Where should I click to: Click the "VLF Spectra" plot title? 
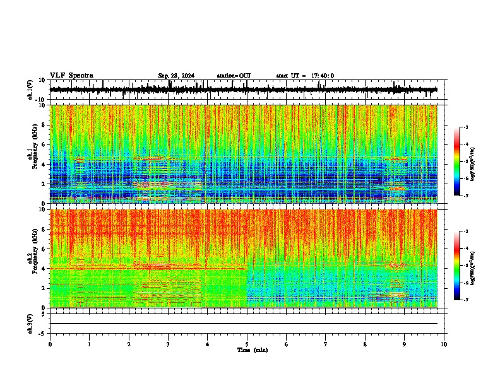71,76
